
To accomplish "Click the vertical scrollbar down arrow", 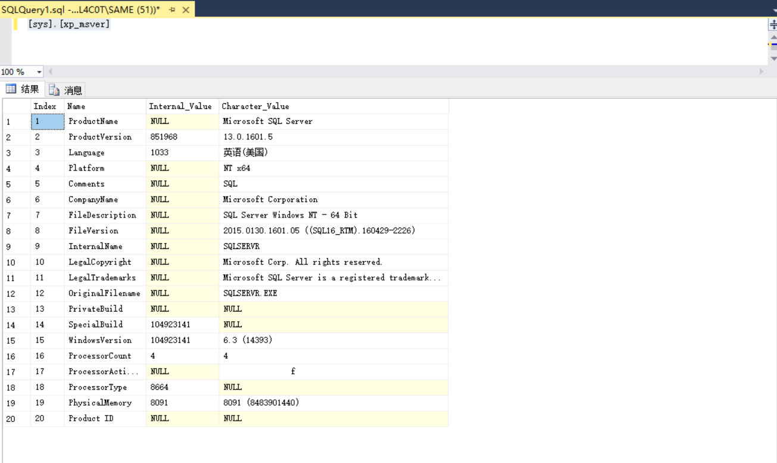I will click(x=772, y=57).
